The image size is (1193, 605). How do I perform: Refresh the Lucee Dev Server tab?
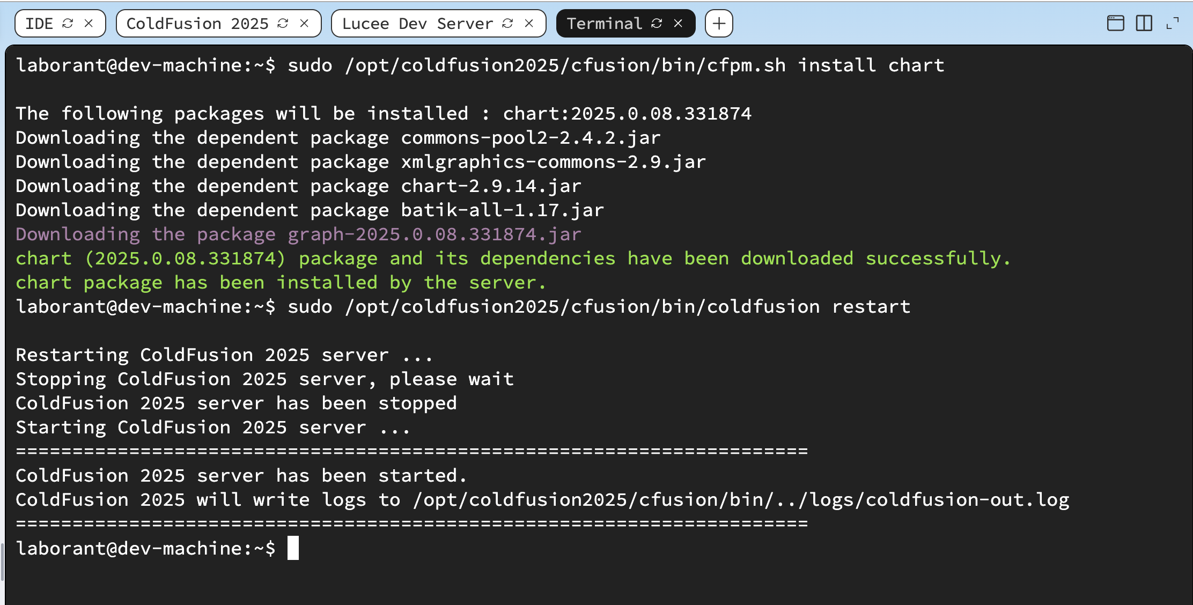(x=507, y=24)
